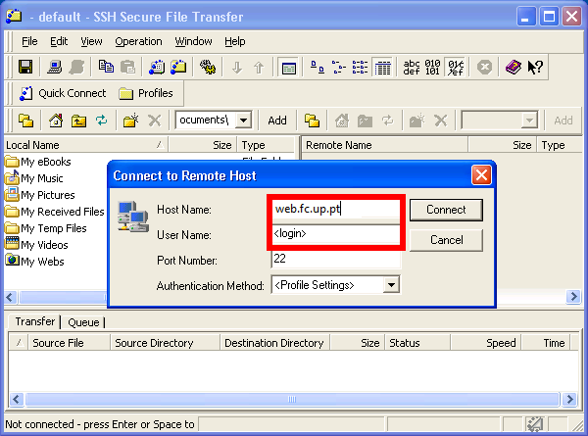Viewport: 588px width, 436px height.
Task: Click the User Name input field
Action: tap(335, 234)
